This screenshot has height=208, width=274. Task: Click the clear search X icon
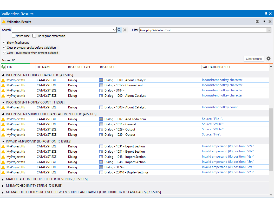coord(125,30)
